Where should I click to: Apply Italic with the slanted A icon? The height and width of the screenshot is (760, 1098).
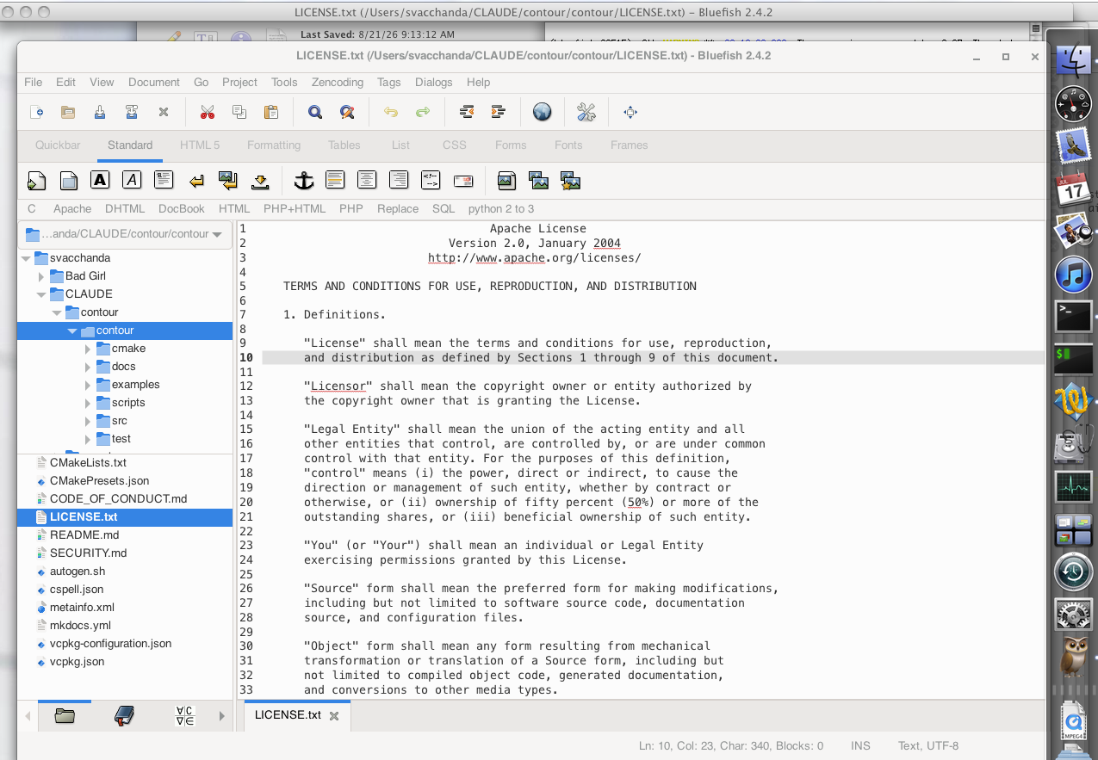click(132, 180)
